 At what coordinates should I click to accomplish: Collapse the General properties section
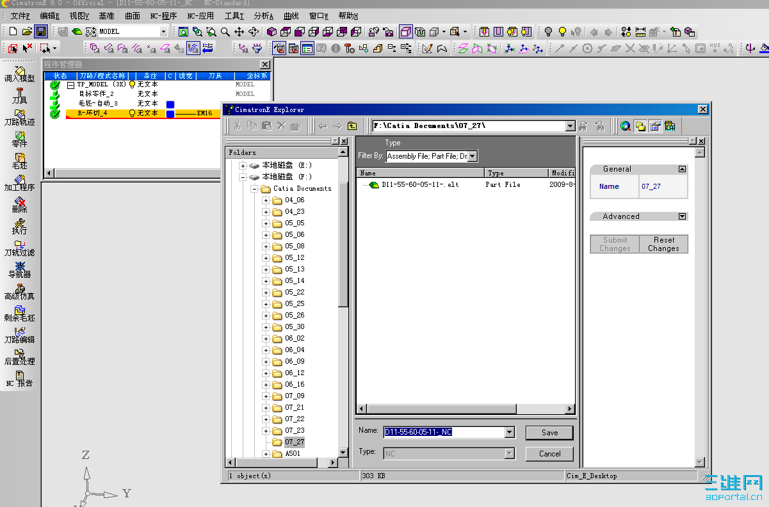682,169
